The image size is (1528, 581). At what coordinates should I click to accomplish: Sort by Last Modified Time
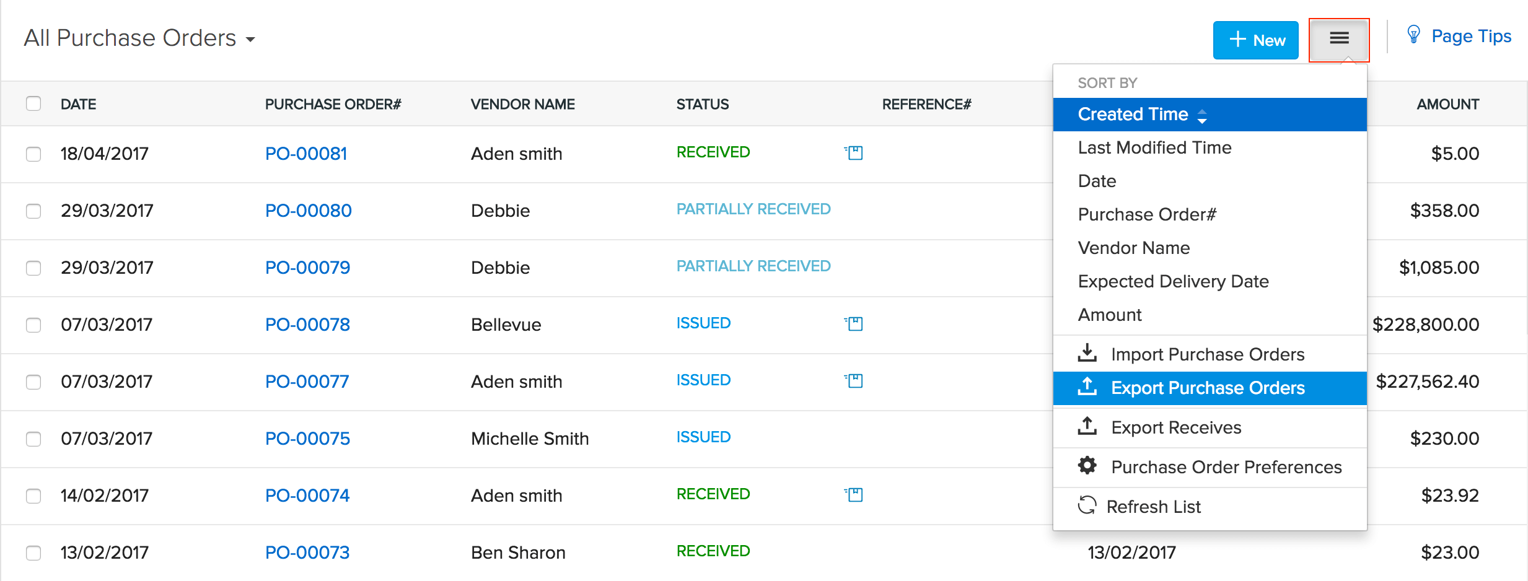click(1154, 147)
